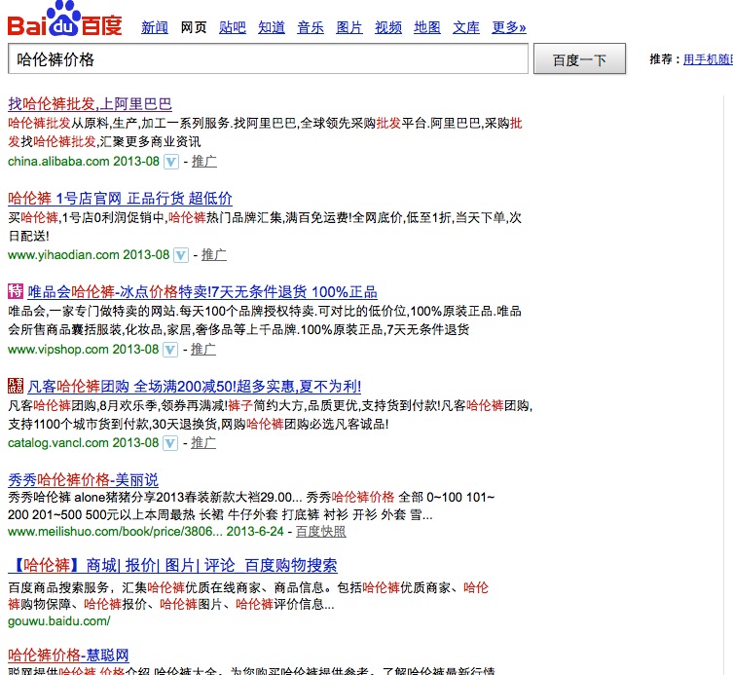Open 哈伦裤价格-慧聪网 result

tap(68, 656)
